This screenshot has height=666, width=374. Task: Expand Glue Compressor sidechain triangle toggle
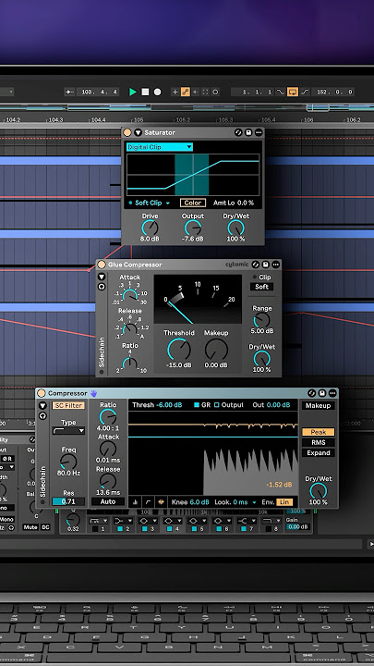(102, 277)
